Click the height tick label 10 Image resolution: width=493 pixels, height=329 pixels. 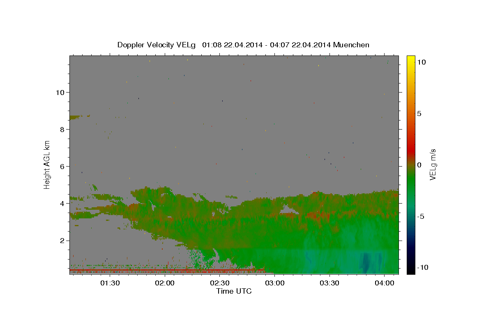(x=61, y=93)
